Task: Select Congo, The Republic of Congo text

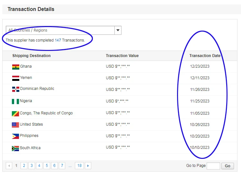Action: 46,113
